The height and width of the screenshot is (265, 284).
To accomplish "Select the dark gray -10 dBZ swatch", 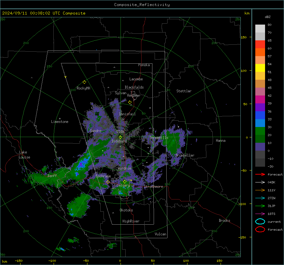I will (260, 162).
